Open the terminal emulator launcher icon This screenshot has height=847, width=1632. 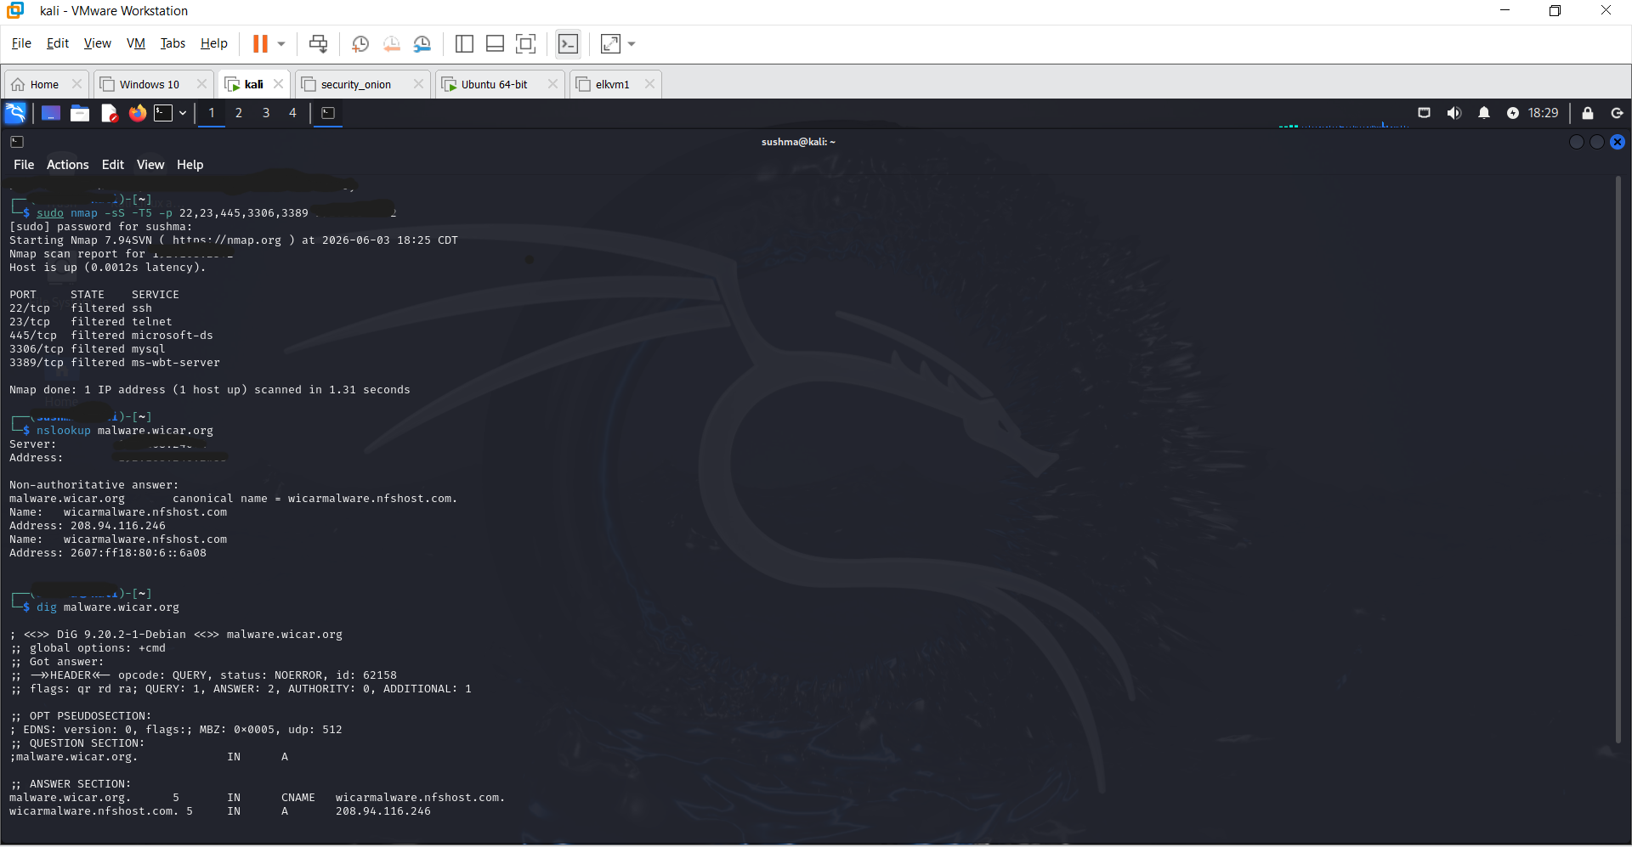163,113
